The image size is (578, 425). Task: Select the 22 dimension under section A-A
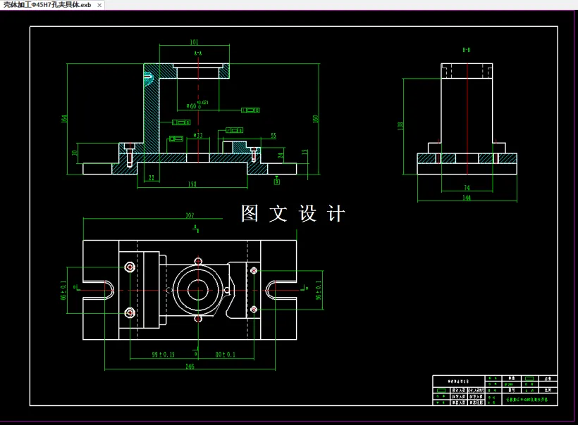click(151, 178)
